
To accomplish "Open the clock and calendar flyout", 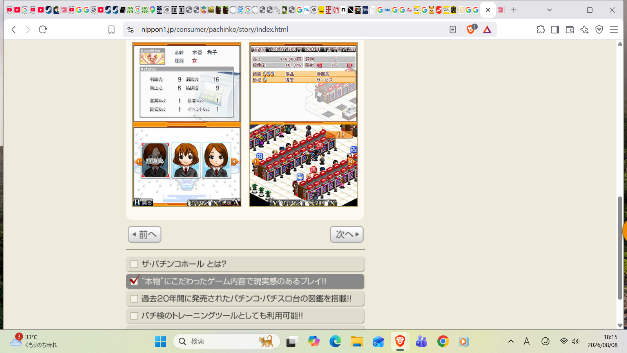I will pos(602,341).
